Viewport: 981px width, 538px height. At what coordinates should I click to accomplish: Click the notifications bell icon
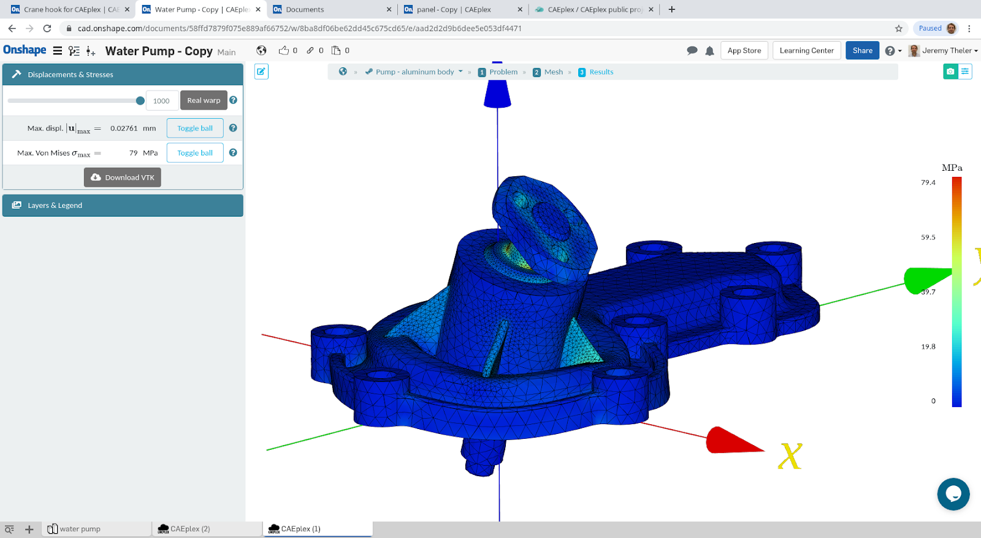[x=709, y=51]
